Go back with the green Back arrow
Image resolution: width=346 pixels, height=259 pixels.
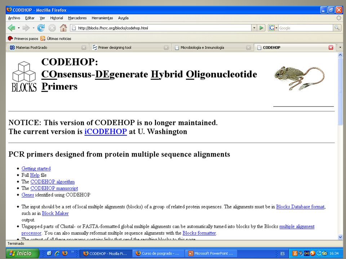coord(12,28)
